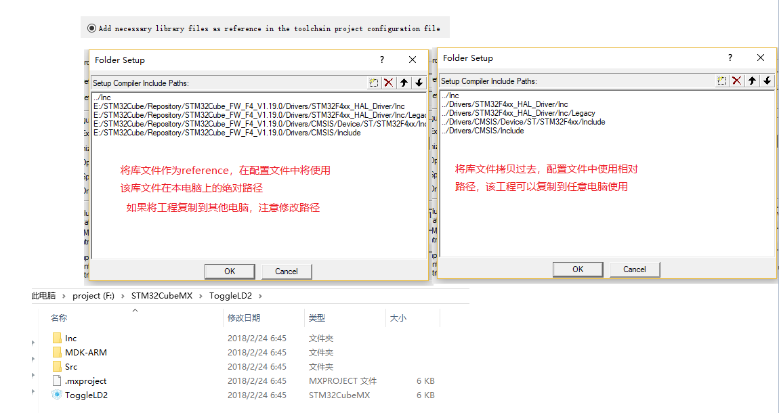779x413 pixels.
Task: Expand breadcrumb chevron after 'ToggleLD2'
Action: point(260,297)
